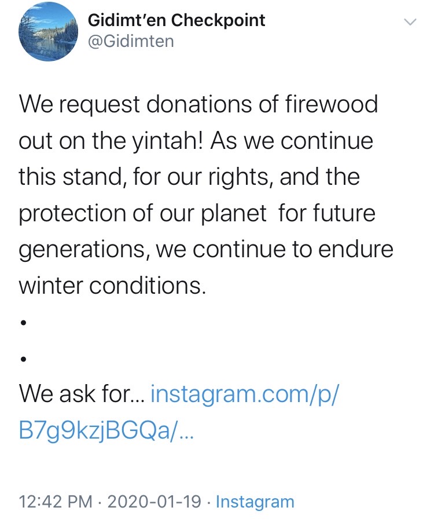Open the @Gidimten handle profile

pyautogui.click(x=131, y=42)
